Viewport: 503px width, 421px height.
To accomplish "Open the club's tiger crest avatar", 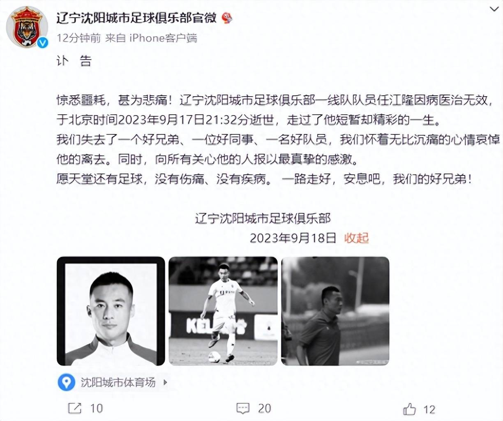I will 28,27.
